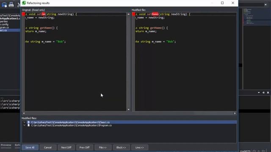
Task: Close the Refactoring results window
Action: click(x=233, y=3)
